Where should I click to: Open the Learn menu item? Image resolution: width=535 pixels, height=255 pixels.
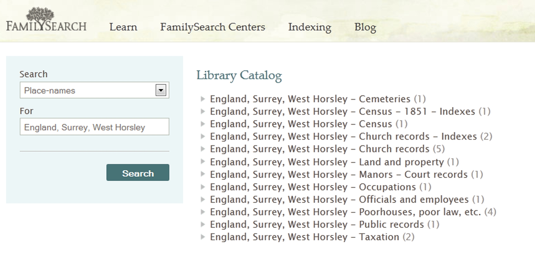tap(123, 27)
